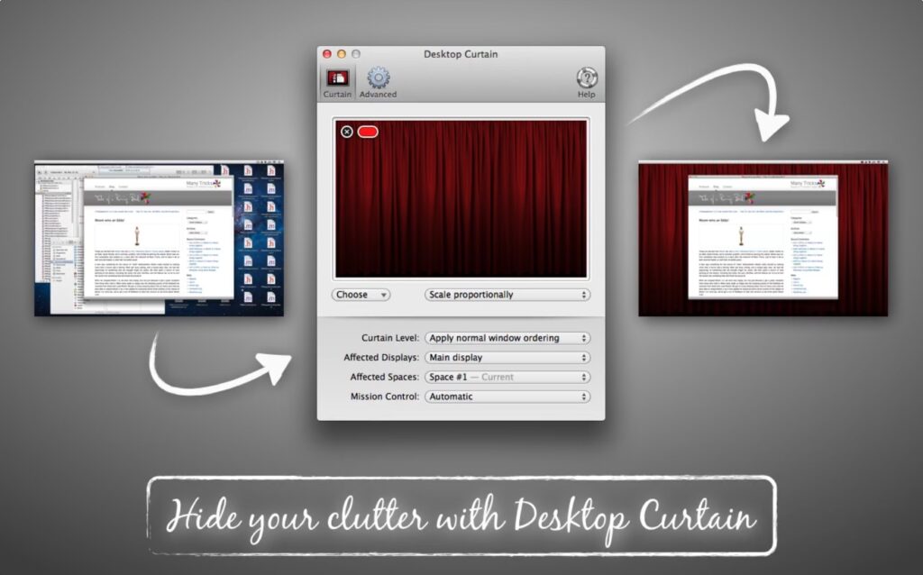923x575 pixels.
Task: Select the Curtain icon in the toolbar
Action: point(337,77)
